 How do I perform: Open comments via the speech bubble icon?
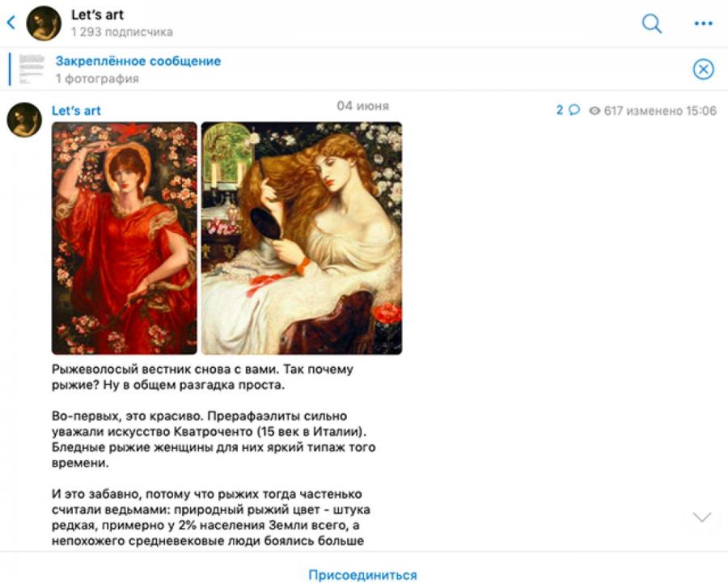click(x=574, y=110)
